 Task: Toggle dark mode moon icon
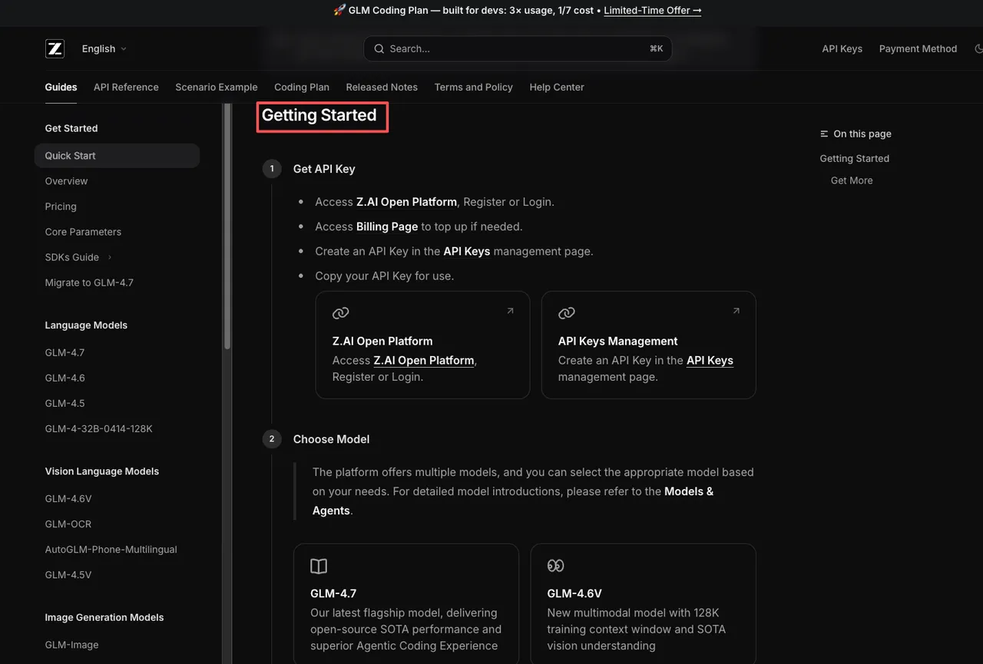click(x=978, y=48)
